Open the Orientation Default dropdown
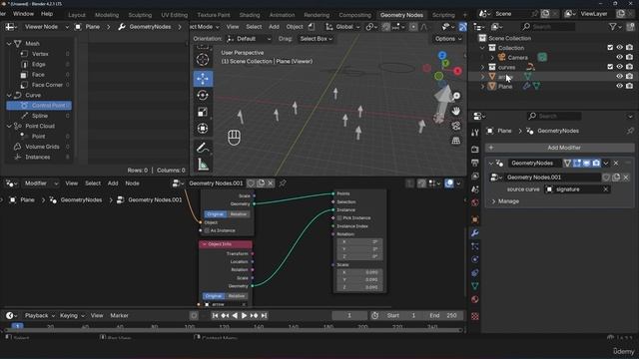 pyautogui.click(x=249, y=39)
